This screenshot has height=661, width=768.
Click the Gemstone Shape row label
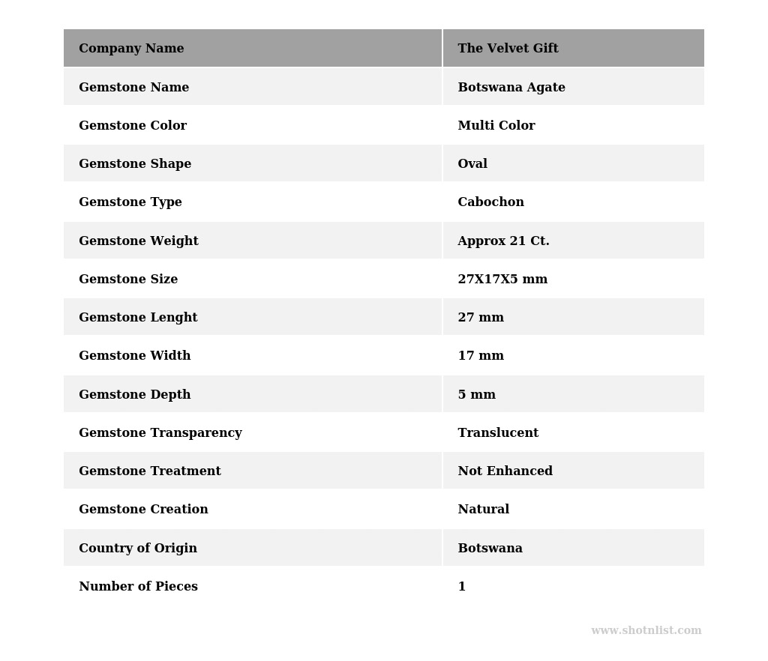(135, 164)
